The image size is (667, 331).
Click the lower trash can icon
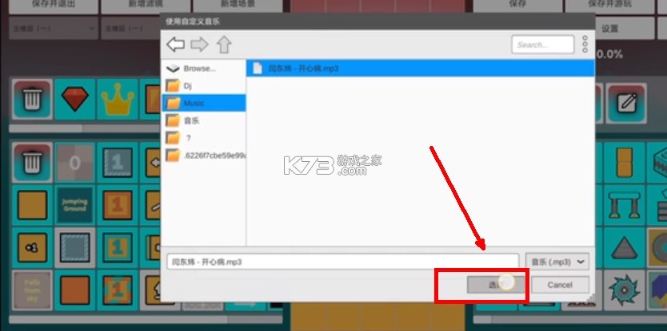click(x=32, y=163)
